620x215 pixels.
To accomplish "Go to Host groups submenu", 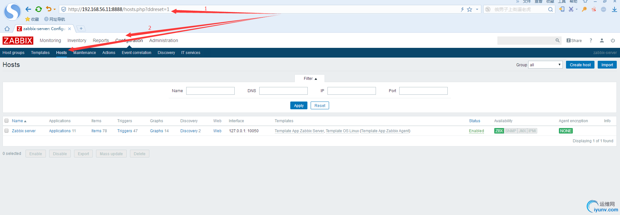I will (14, 53).
